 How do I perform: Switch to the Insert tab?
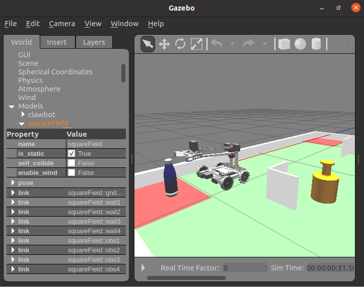tap(57, 42)
